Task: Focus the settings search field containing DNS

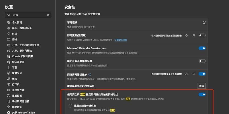Action: tap(28, 15)
